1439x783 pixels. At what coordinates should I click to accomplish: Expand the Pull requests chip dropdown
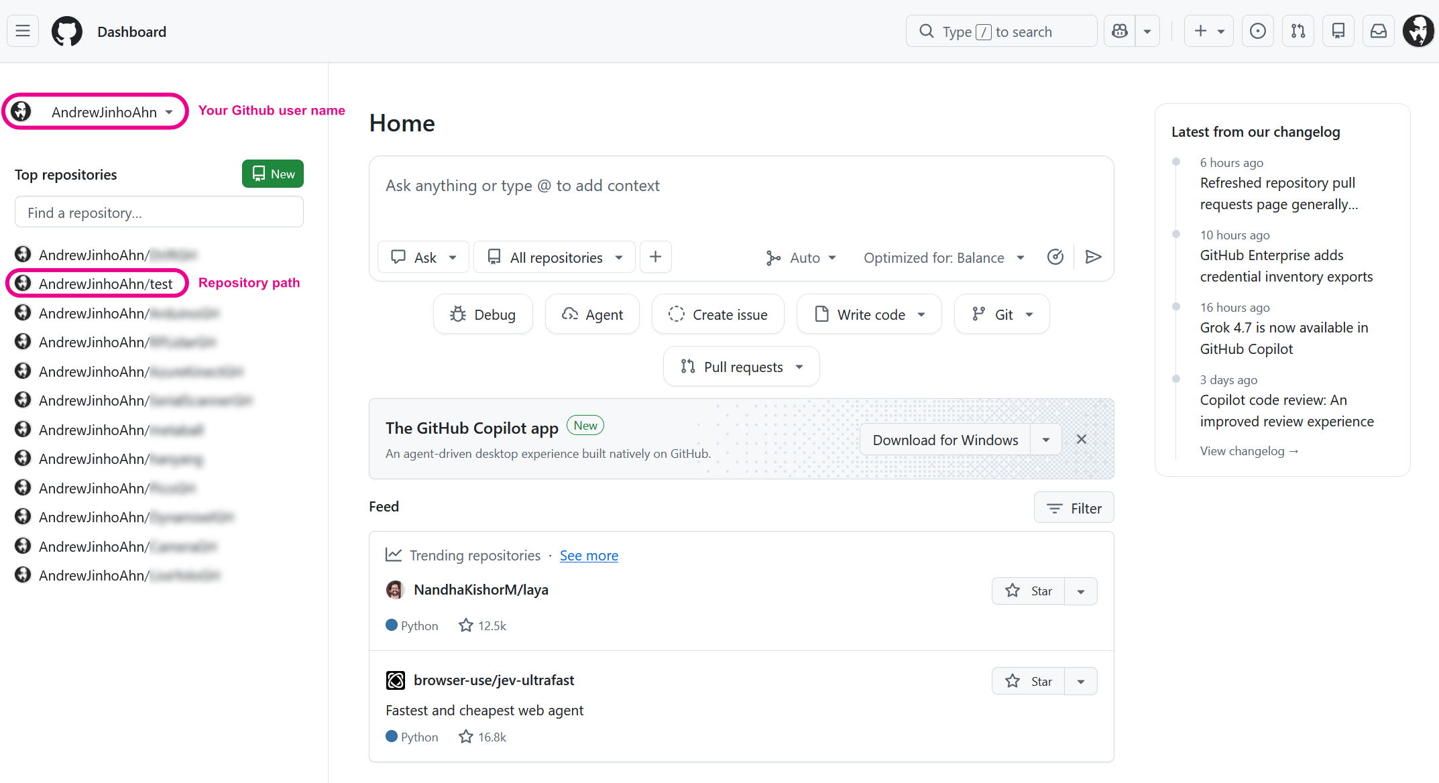point(741,367)
